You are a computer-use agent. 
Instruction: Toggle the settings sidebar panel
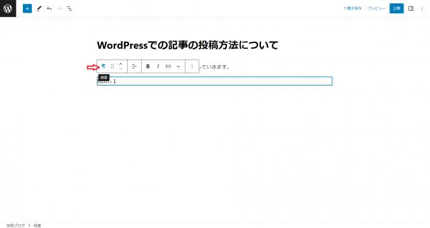[411, 9]
